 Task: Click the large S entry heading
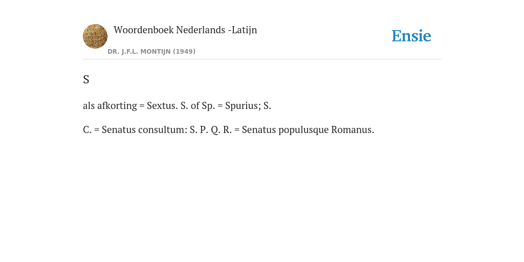(86, 79)
